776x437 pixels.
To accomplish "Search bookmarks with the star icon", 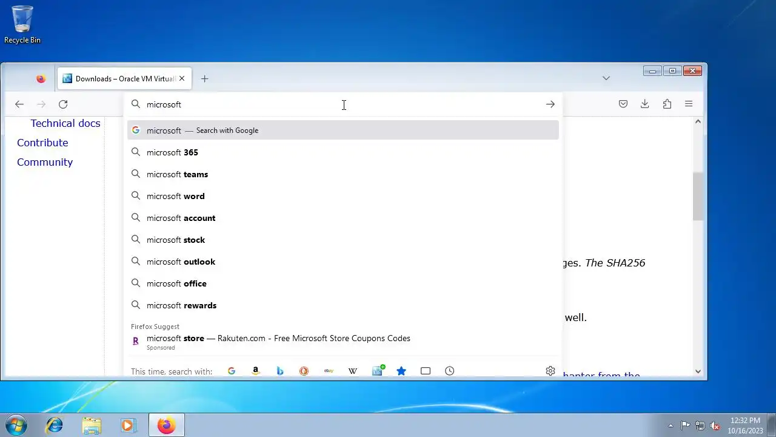I will point(401,371).
